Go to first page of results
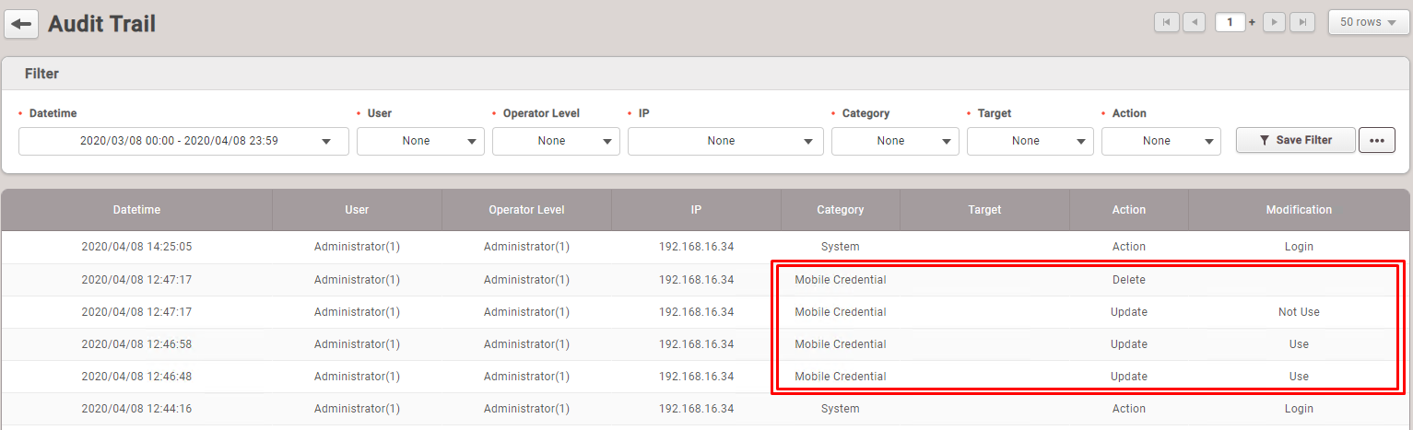Image resolution: width=1413 pixels, height=430 pixels. coord(1166,22)
